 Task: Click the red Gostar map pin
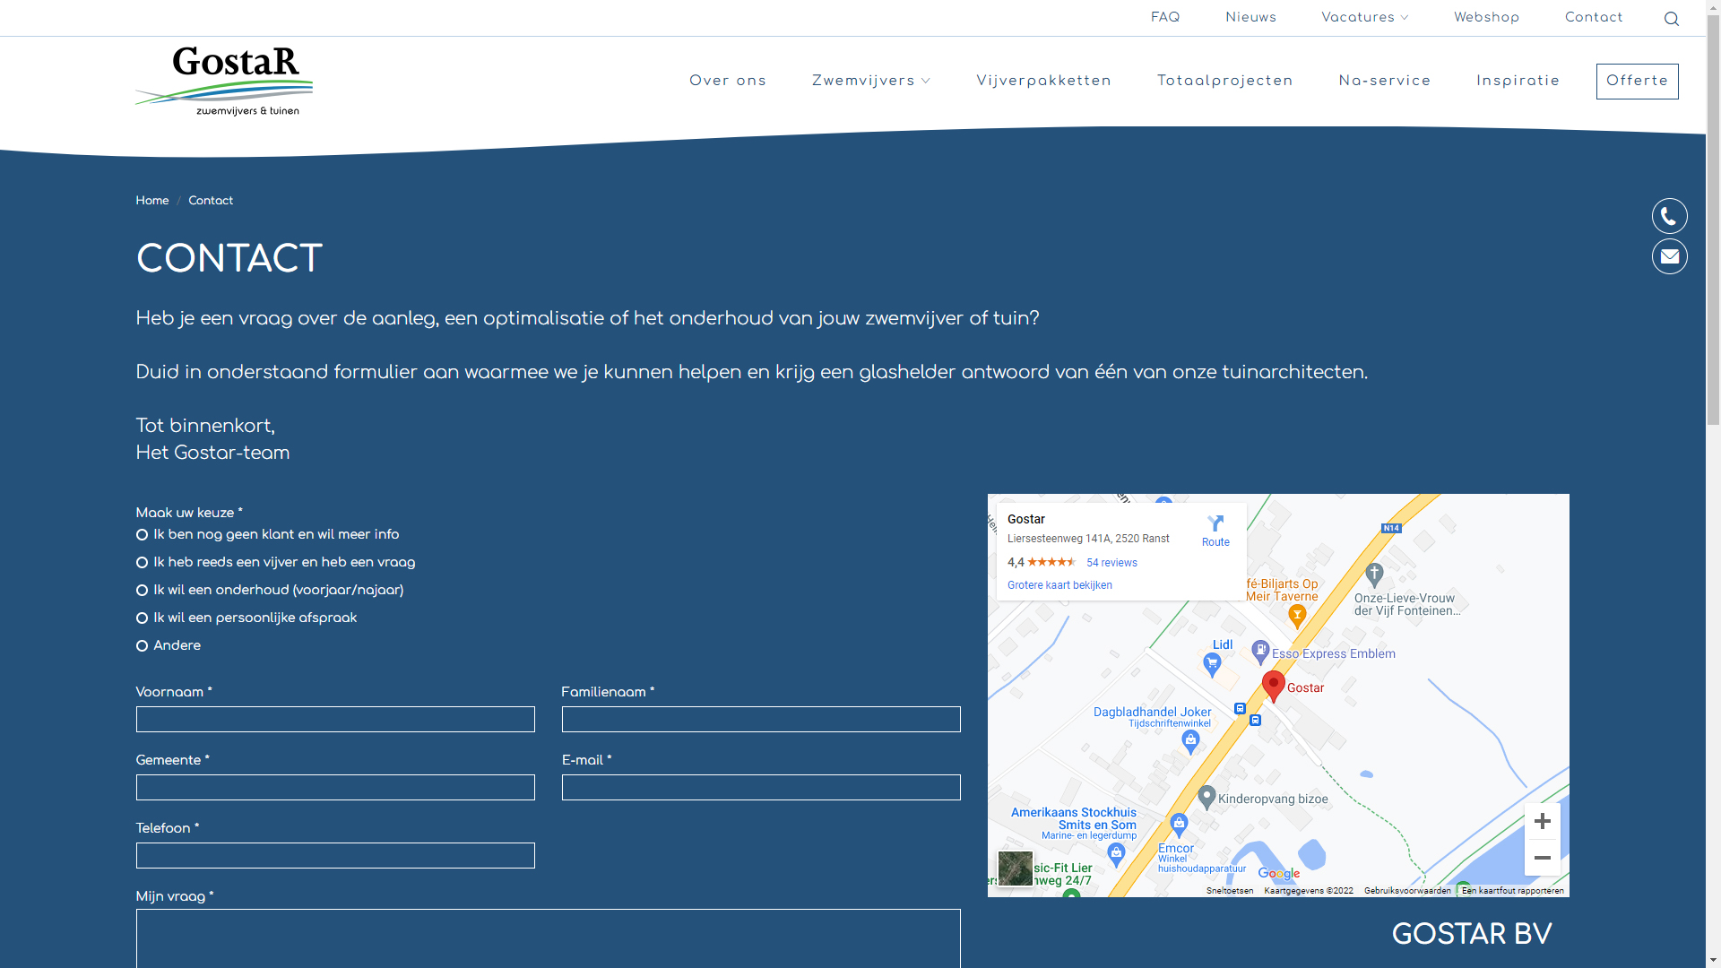[1273, 685]
